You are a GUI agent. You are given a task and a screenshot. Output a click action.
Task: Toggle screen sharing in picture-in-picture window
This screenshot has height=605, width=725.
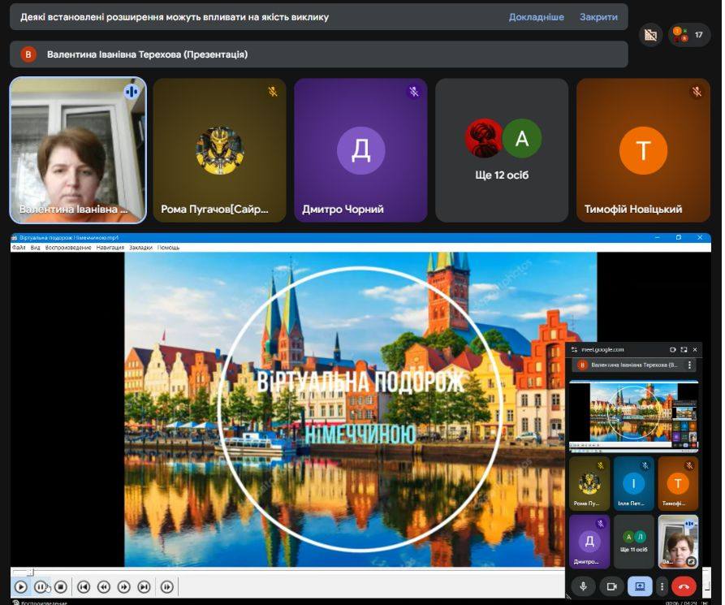pos(640,586)
